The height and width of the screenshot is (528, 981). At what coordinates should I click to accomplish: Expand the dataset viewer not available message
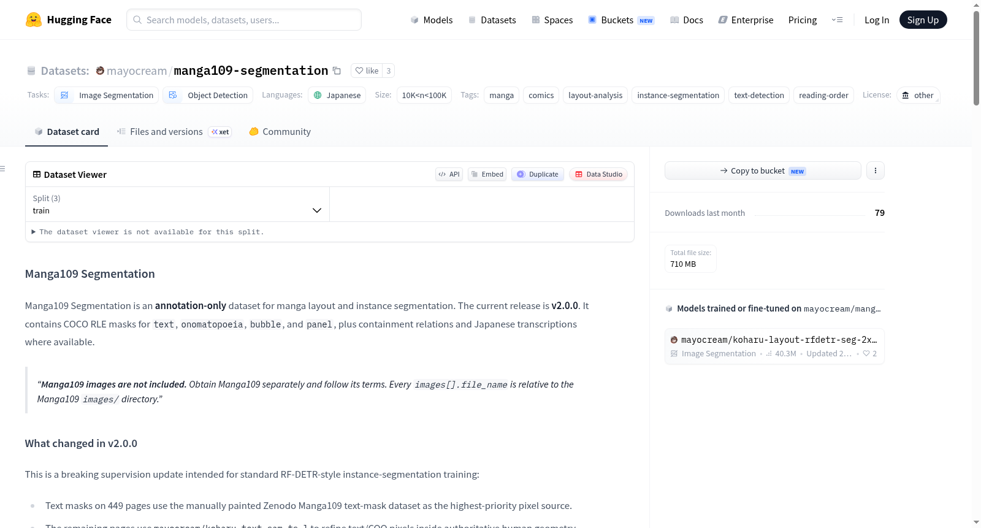(x=148, y=232)
